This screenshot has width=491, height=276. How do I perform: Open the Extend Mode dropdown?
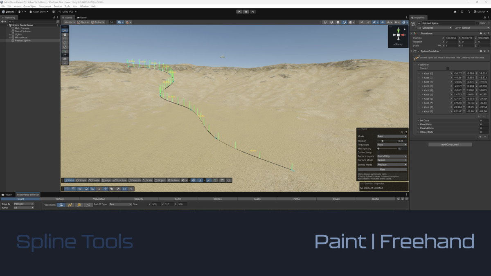[392, 165]
